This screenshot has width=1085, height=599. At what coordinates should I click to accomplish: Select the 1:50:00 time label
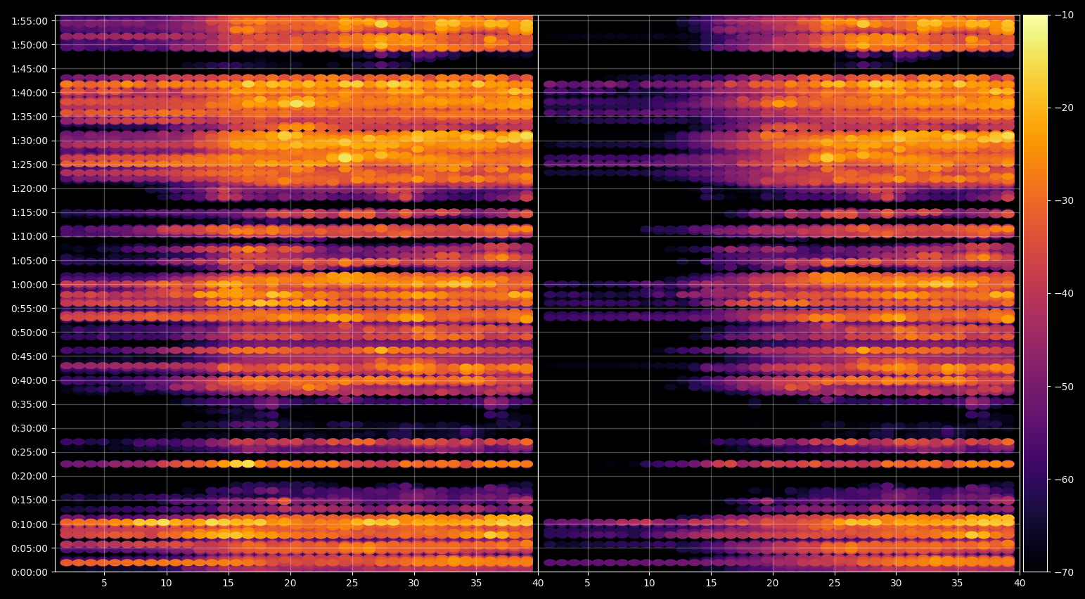click(x=30, y=45)
